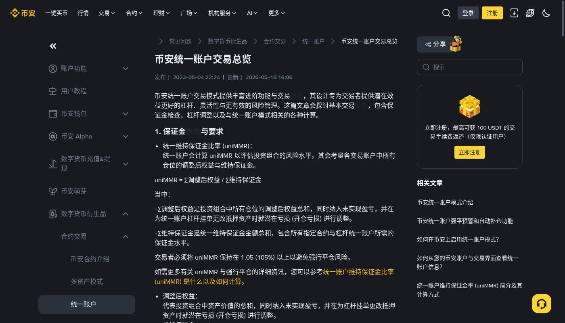Click the 立即注册 button in promo card
This screenshot has height=323, width=565.
[x=470, y=152]
